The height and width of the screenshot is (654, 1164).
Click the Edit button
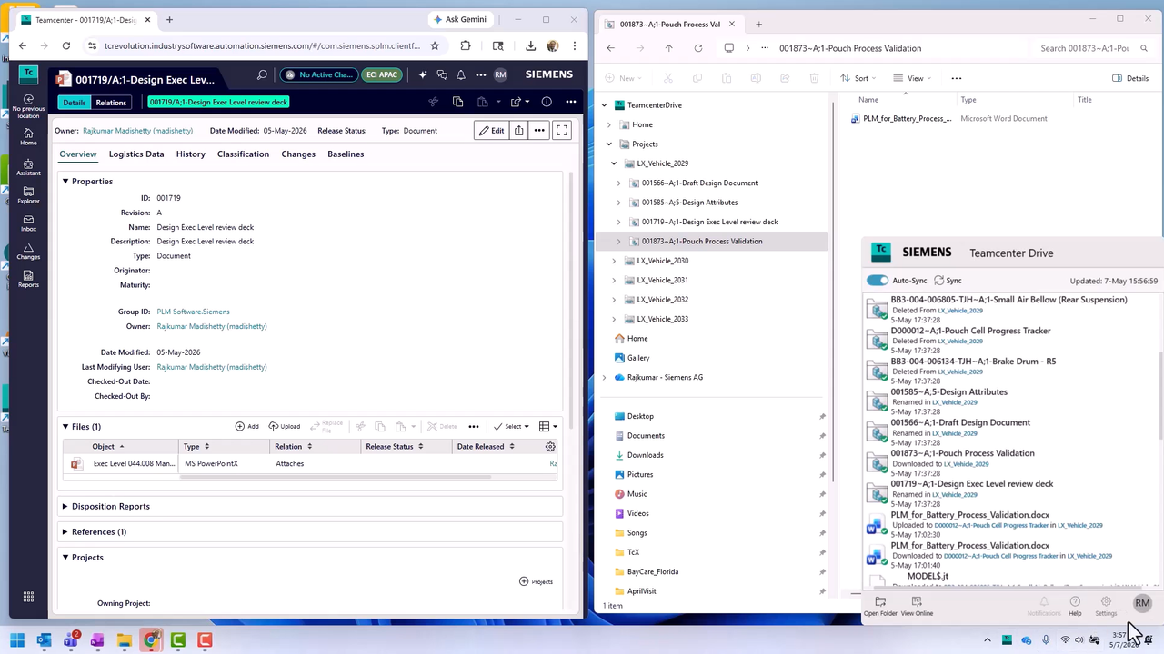[491, 131]
